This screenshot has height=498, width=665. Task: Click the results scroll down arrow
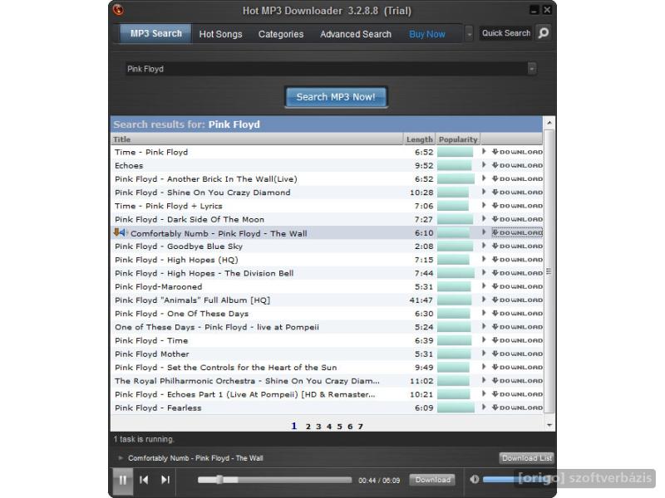(x=549, y=425)
